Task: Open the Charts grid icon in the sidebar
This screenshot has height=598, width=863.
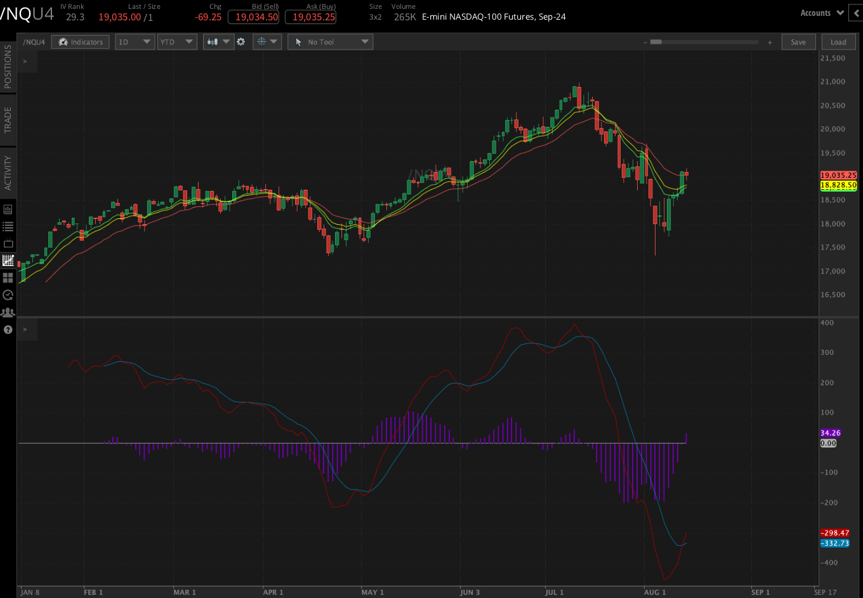Action: click(9, 277)
